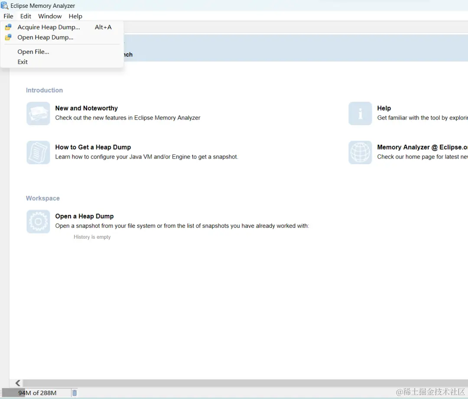Click the How to Get a Heap Dump icon

[38, 152]
